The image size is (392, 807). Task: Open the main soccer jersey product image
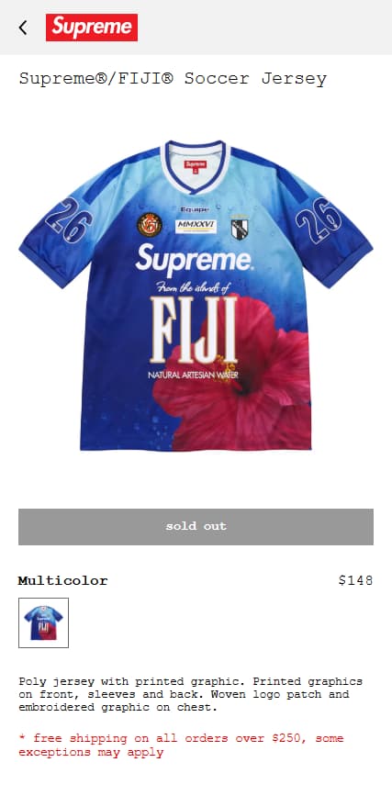(196, 296)
